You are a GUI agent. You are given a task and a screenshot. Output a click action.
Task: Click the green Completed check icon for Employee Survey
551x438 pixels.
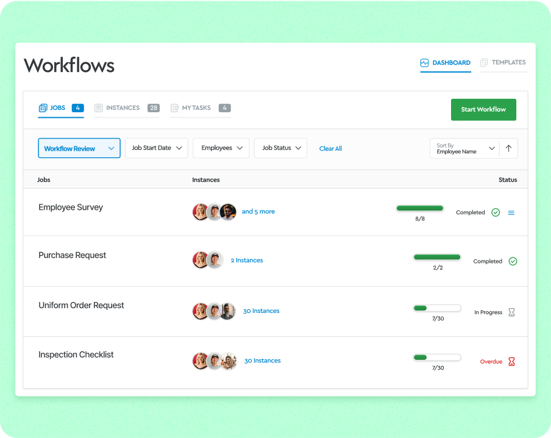(x=496, y=212)
